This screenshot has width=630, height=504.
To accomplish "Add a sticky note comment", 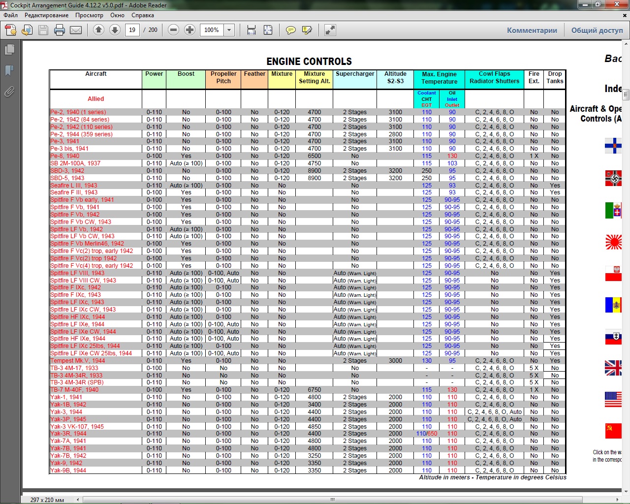I will click(291, 30).
